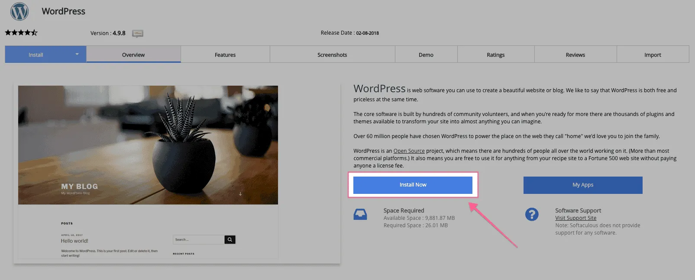The height and width of the screenshot is (280, 695).
Task: View the Reviews tab
Action: pos(575,55)
